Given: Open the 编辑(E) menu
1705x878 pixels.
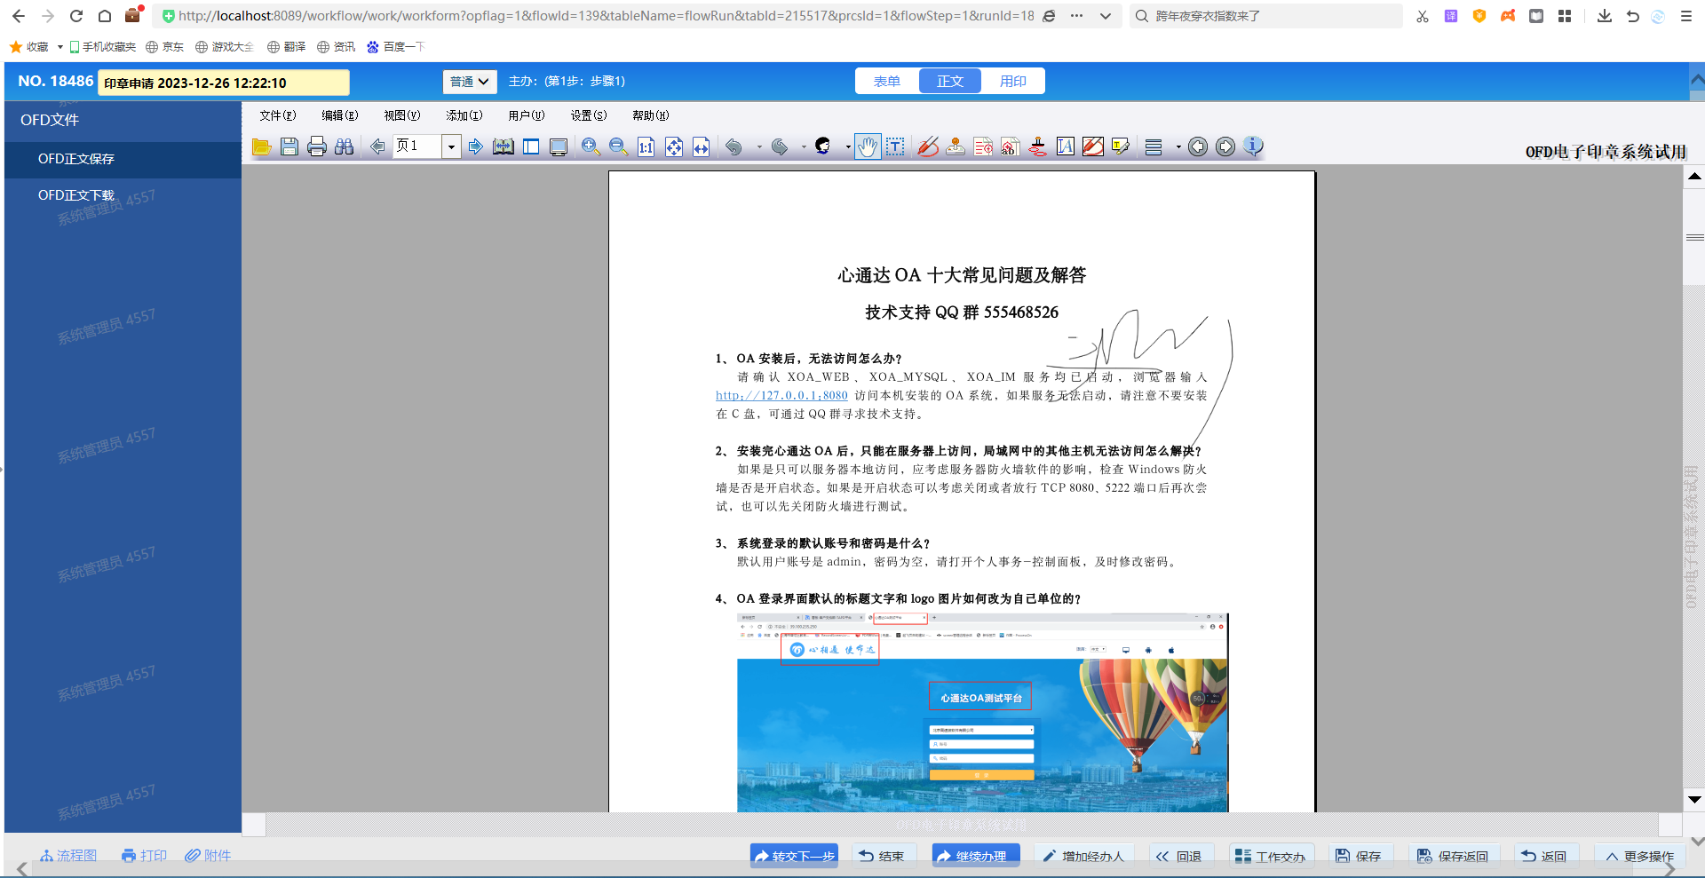Looking at the screenshot, I should pos(340,115).
